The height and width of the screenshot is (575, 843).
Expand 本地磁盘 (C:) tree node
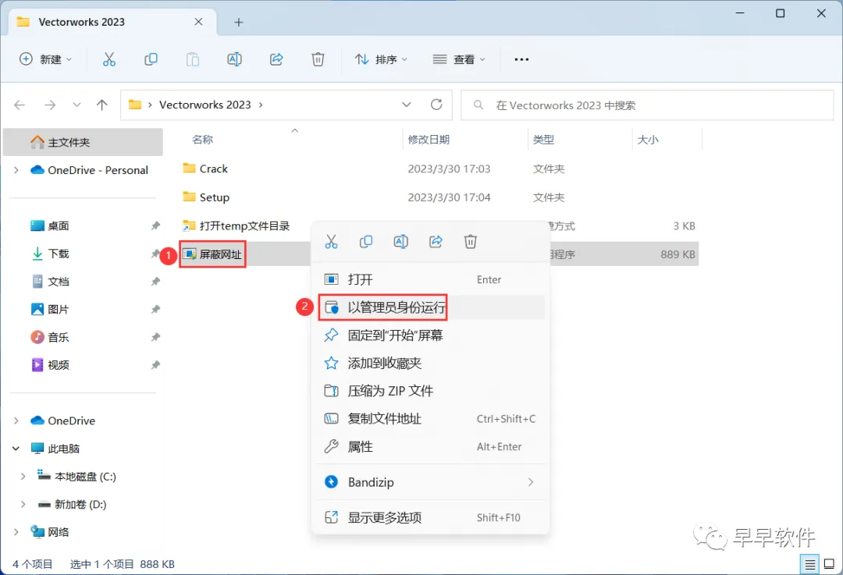point(23,476)
